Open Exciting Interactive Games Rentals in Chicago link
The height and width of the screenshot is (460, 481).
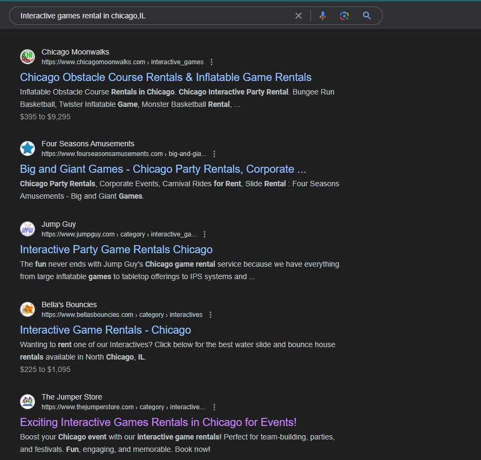pyautogui.click(x=158, y=422)
